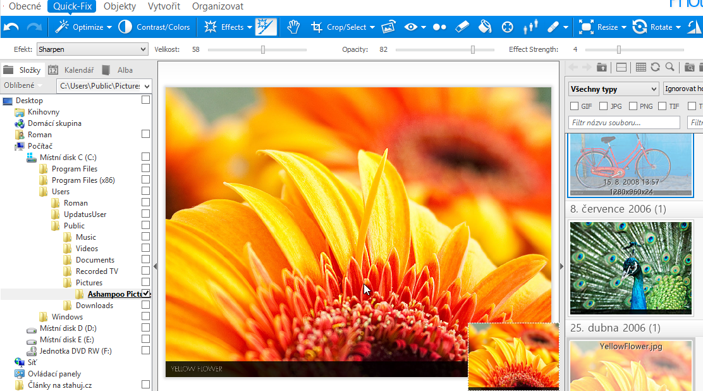Image resolution: width=703 pixels, height=391 pixels.
Task: Select the eraser tool icon
Action: point(462,27)
